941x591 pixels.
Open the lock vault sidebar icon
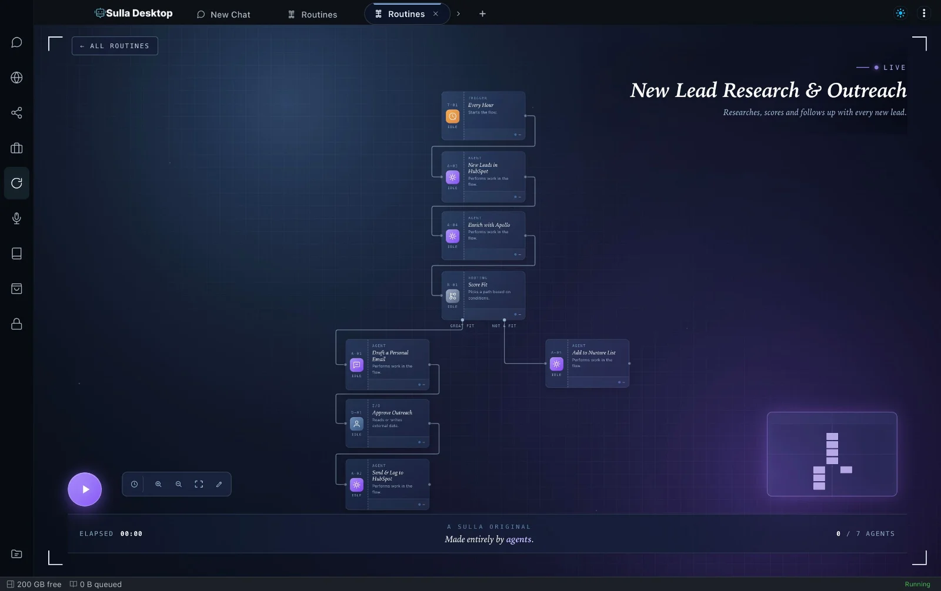pos(16,324)
